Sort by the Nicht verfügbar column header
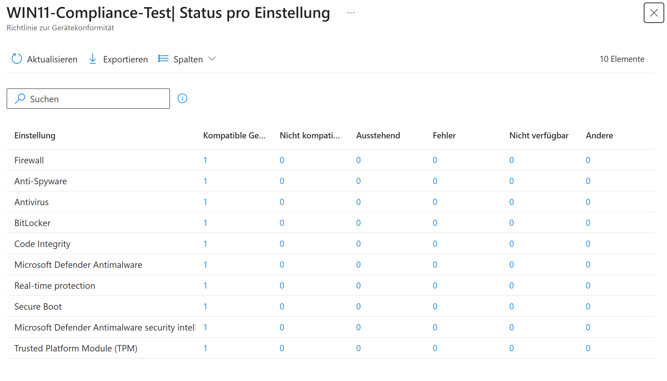The width and height of the screenshot is (667, 381). pos(539,135)
